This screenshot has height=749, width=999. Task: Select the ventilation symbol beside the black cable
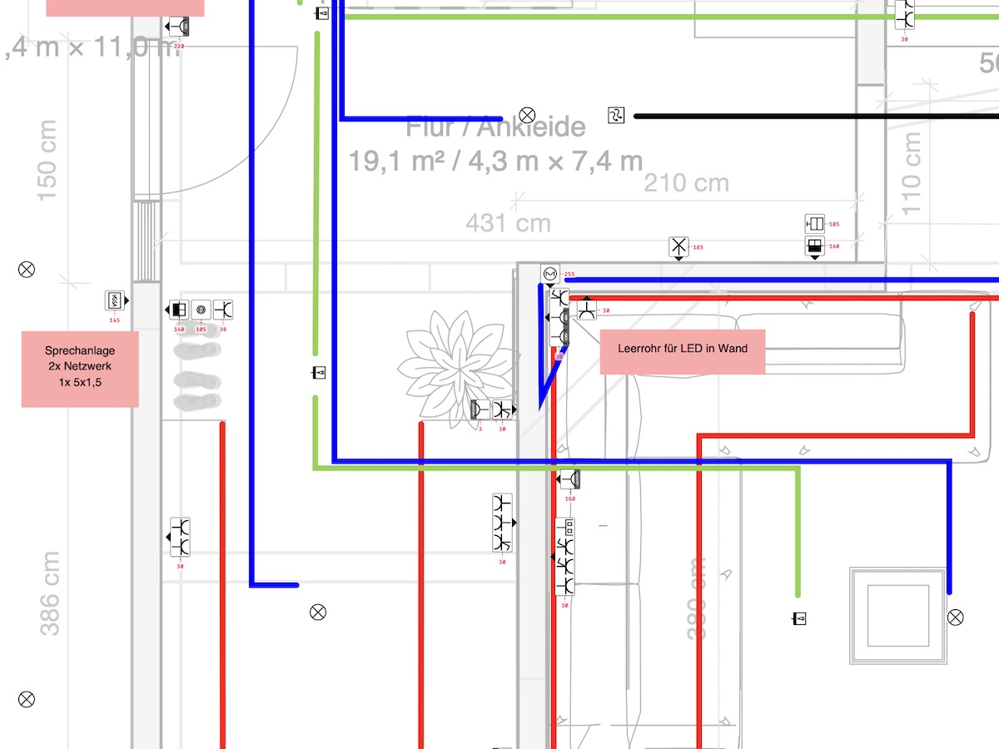point(615,116)
